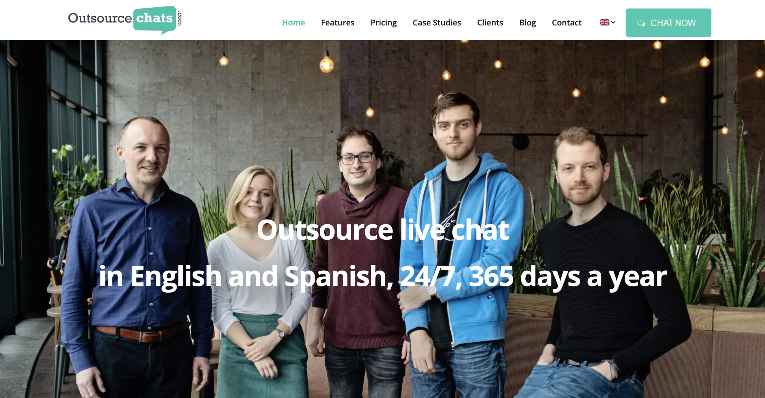This screenshot has width=765, height=398.
Task: Click the 'in English and Spanish' heading text
Action: point(246,277)
